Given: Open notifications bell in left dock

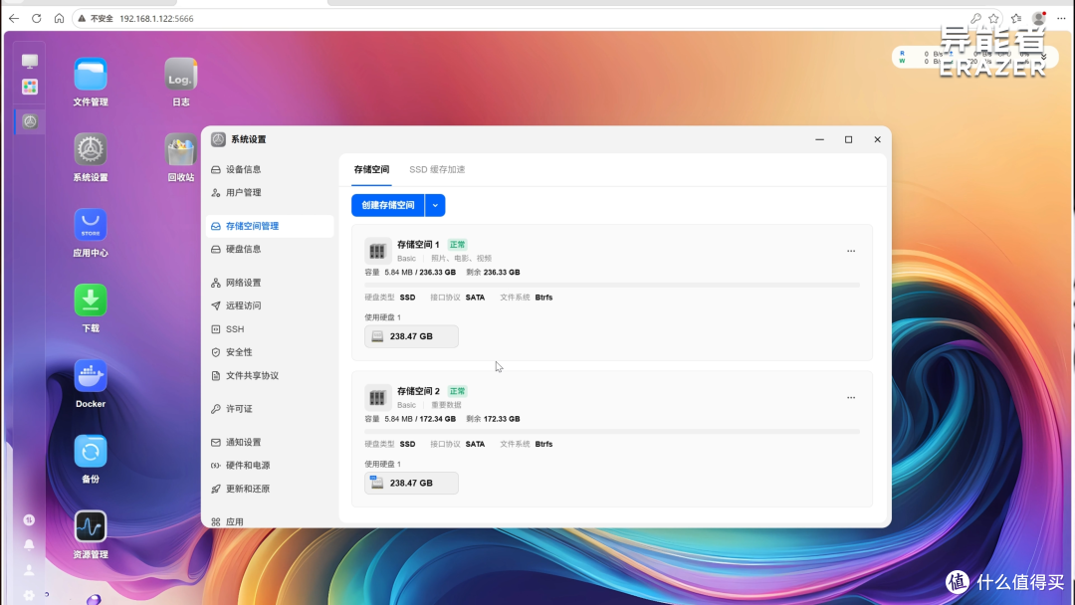Looking at the screenshot, I should click(29, 544).
